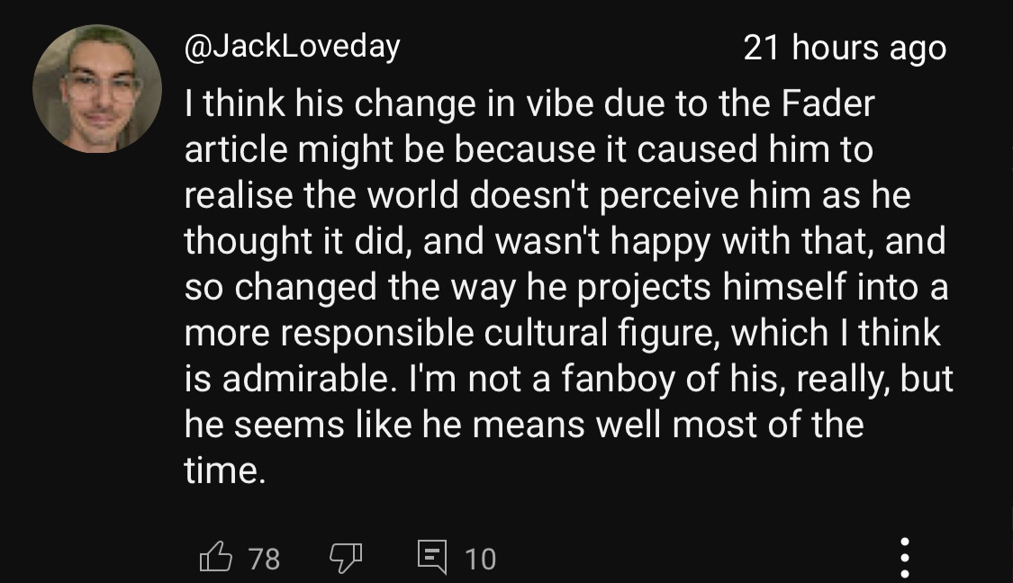Click the word "time." ending the comment
This screenshot has height=583, width=1013.
pyautogui.click(x=225, y=471)
